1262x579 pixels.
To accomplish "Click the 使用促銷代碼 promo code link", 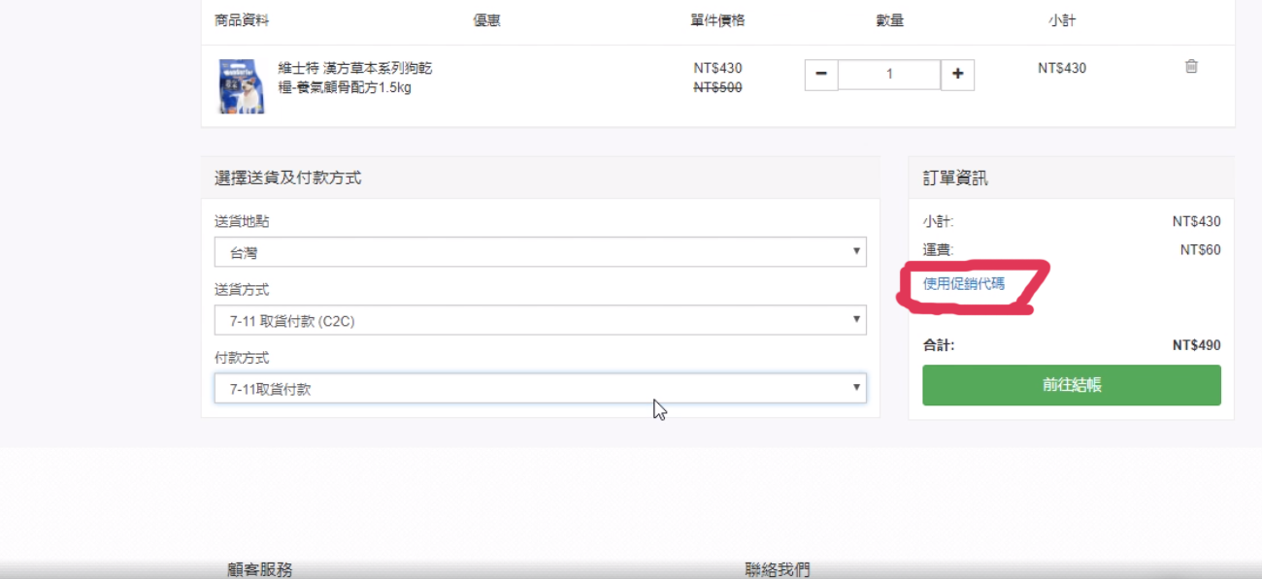I will pos(964,284).
